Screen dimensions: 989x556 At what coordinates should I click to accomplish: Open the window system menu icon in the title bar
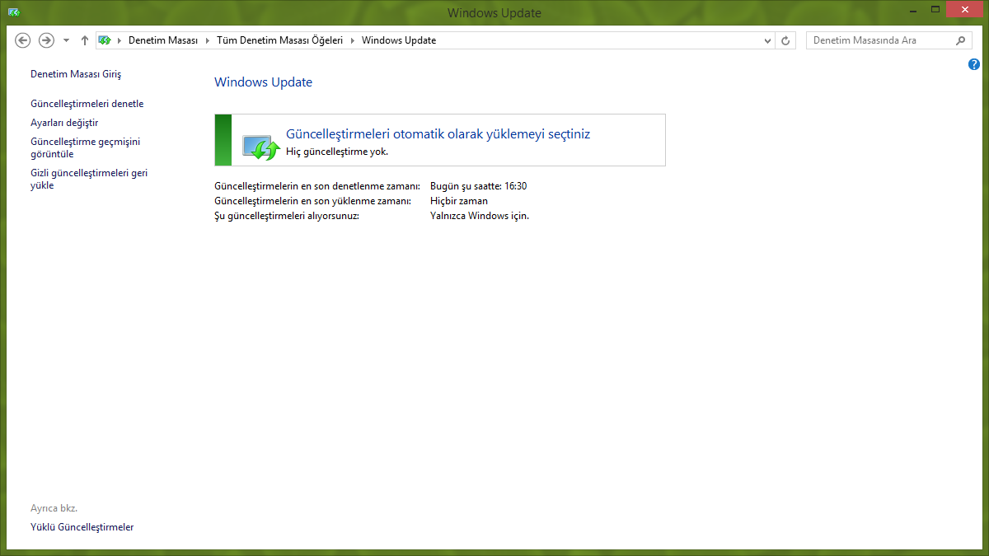pyautogui.click(x=14, y=12)
